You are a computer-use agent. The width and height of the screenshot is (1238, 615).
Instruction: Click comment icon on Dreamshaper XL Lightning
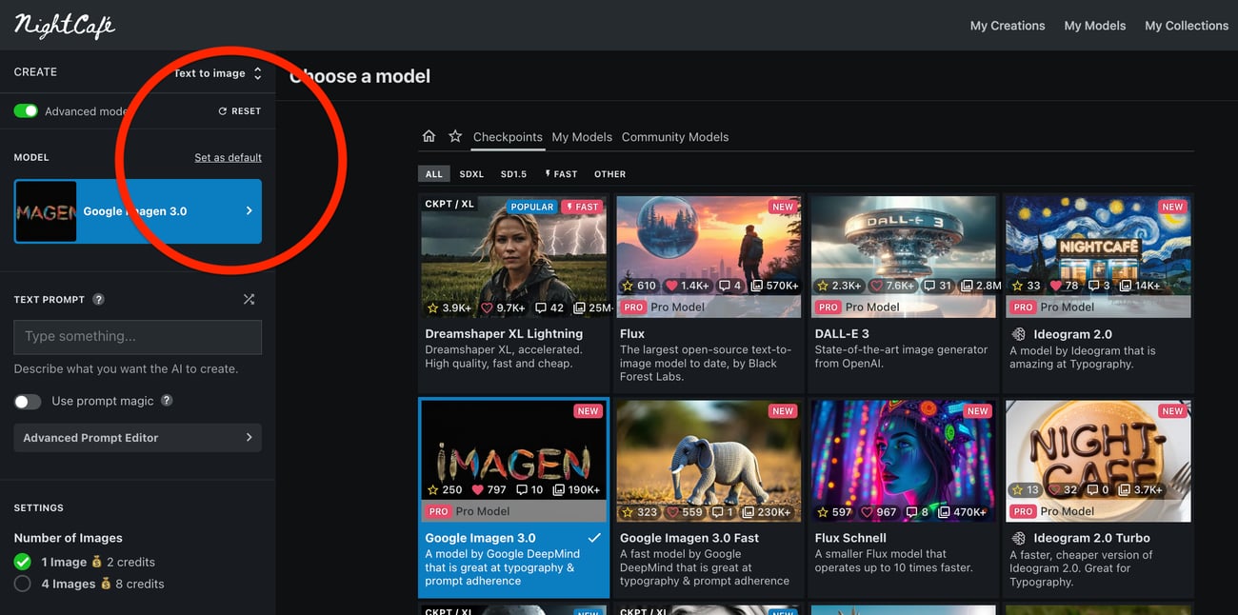tap(541, 307)
